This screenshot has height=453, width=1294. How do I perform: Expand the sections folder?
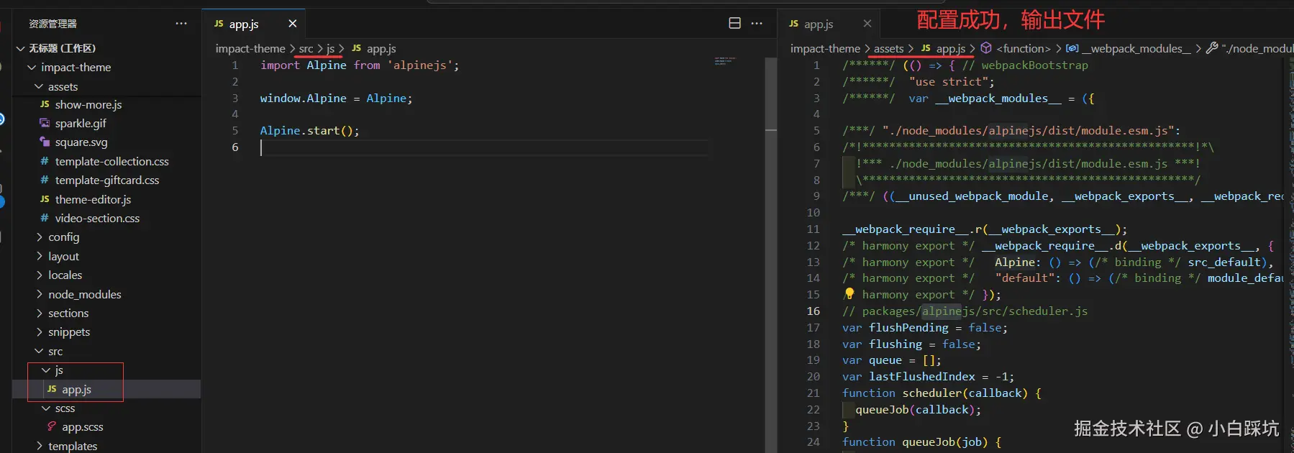(x=68, y=314)
